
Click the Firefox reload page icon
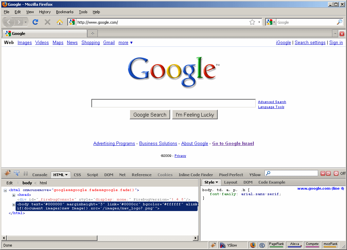(x=35, y=22)
